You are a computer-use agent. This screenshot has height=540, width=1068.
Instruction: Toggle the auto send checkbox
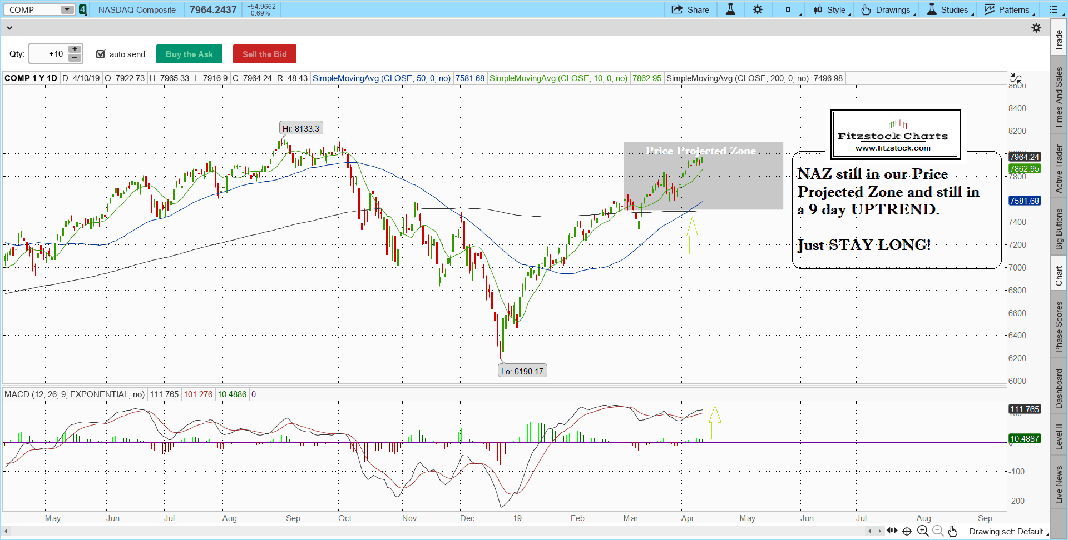tap(101, 54)
